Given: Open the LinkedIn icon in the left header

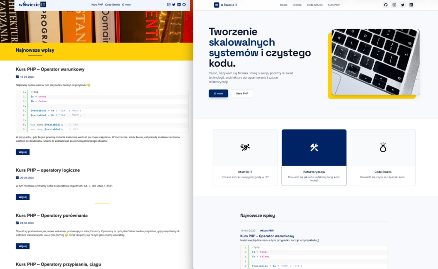Looking at the screenshot, I should pos(179,4).
